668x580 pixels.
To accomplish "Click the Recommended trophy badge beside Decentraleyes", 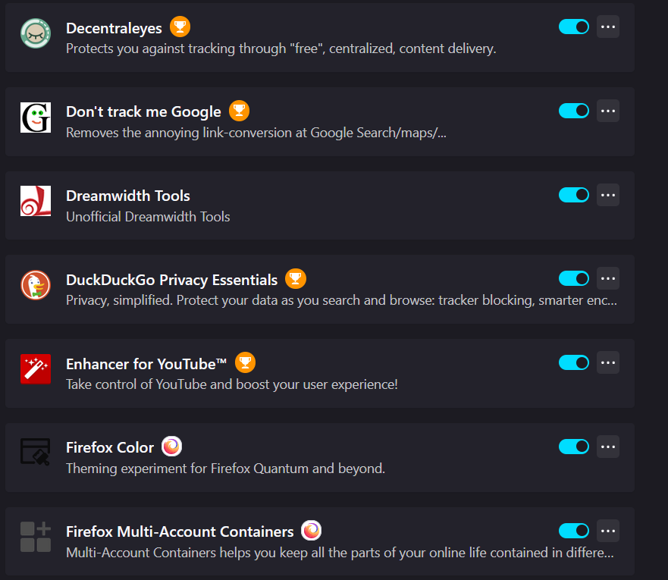I will pyautogui.click(x=180, y=27).
